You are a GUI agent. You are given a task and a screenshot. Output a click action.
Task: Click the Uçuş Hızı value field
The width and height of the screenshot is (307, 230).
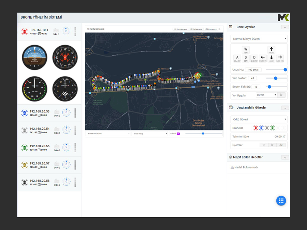coord(253,70)
